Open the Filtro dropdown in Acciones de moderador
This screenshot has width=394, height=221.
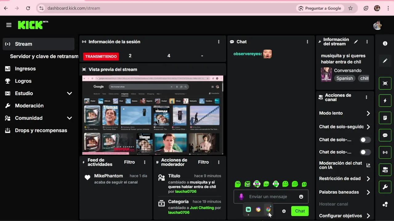pyautogui.click(x=203, y=162)
